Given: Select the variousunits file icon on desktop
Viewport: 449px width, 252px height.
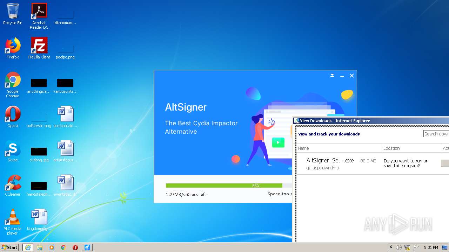Looking at the screenshot, I should (x=65, y=85).
